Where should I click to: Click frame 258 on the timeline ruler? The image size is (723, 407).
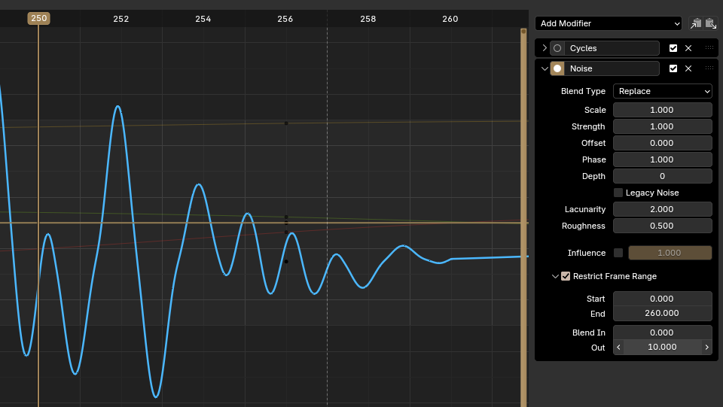[x=368, y=19]
